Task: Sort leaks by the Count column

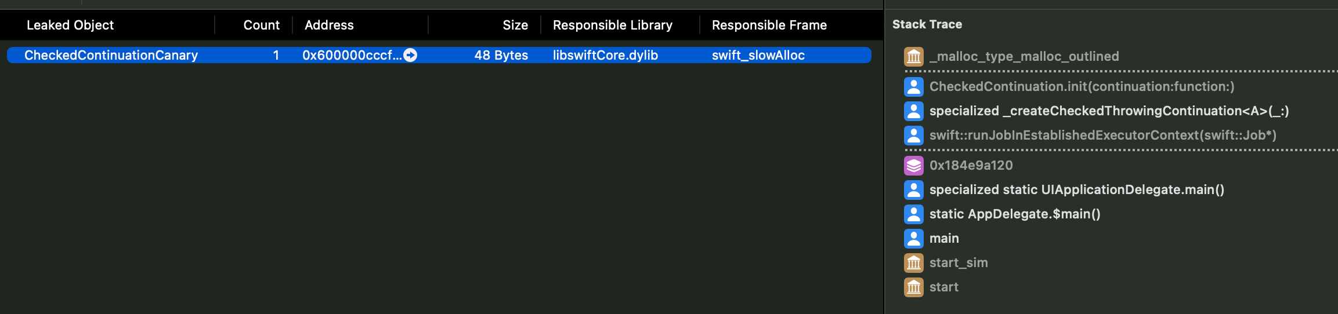Action: [261, 25]
